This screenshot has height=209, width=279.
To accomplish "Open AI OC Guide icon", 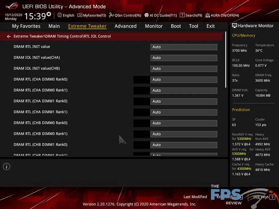I will pyautogui.click(x=146, y=15).
